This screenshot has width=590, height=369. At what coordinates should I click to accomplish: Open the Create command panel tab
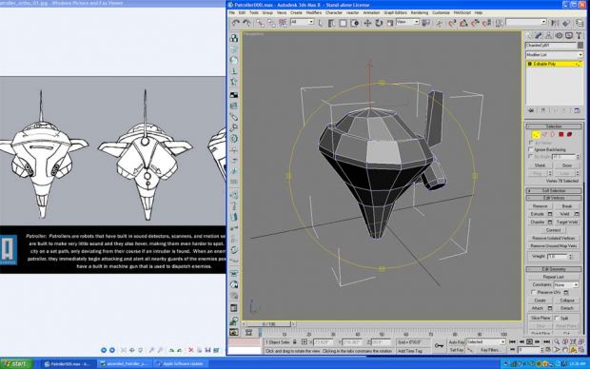click(x=529, y=36)
